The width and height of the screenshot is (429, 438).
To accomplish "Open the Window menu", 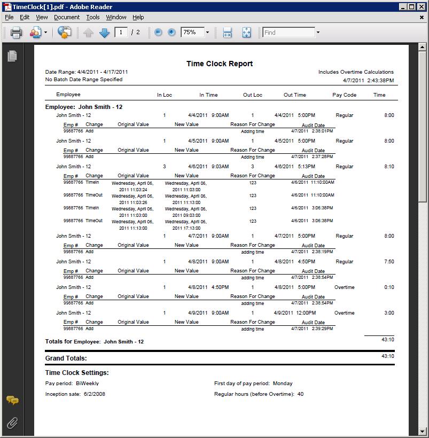I will [116, 17].
